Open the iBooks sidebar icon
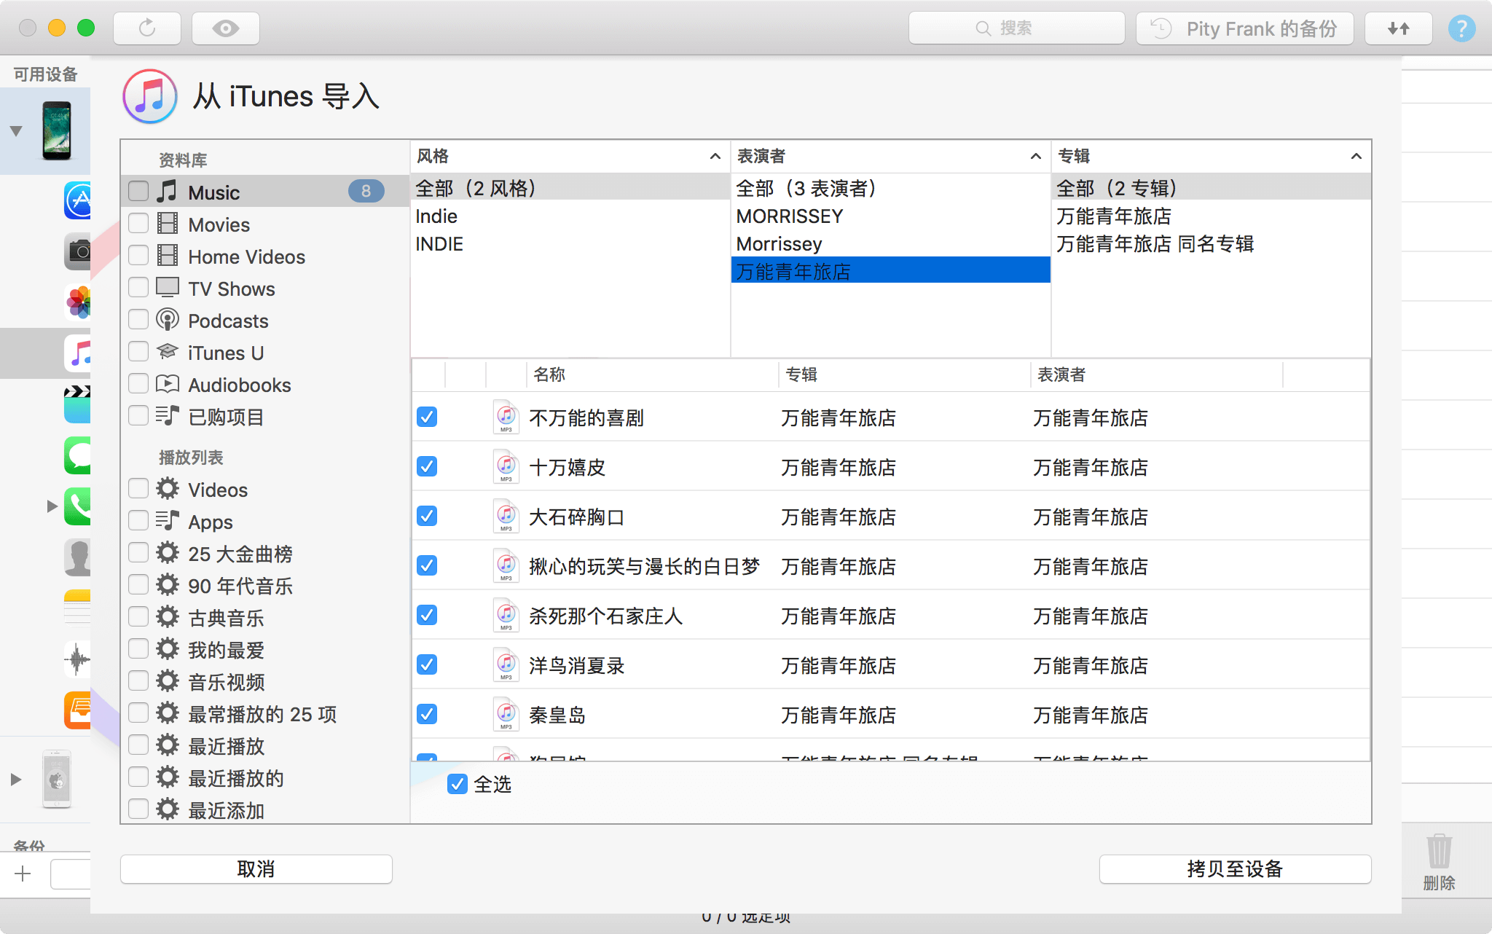Image resolution: width=1492 pixels, height=934 pixels. click(x=78, y=710)
